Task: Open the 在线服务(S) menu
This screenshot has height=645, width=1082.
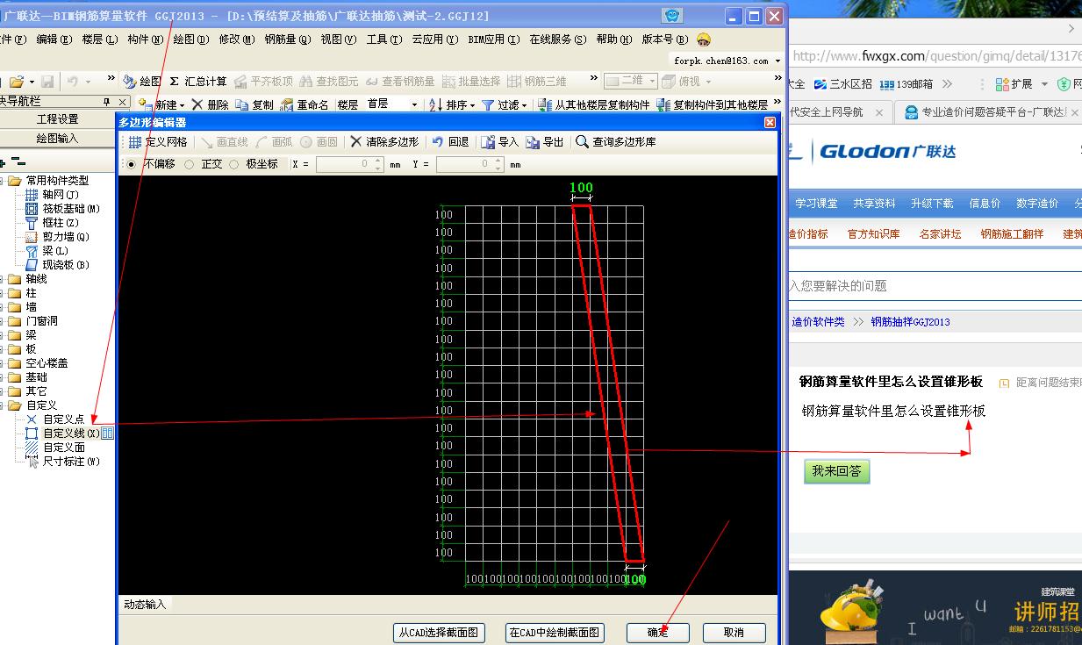Action: [x=558, y=39]
